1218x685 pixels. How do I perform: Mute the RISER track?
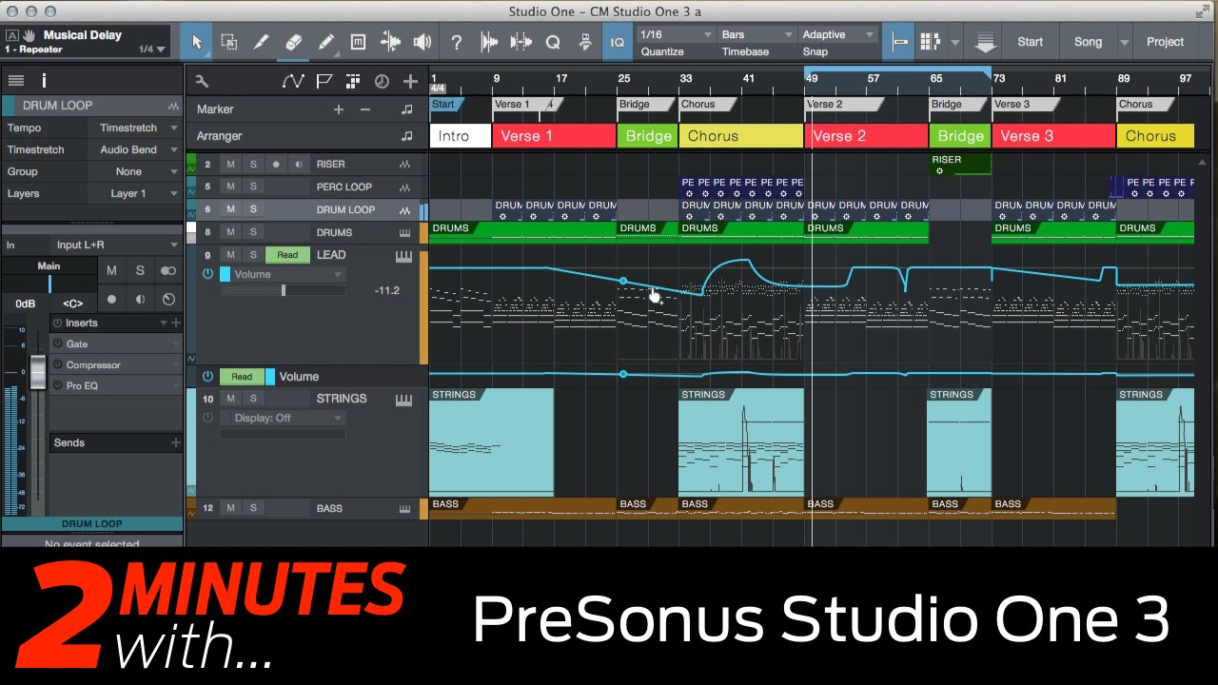pos(230,165)
